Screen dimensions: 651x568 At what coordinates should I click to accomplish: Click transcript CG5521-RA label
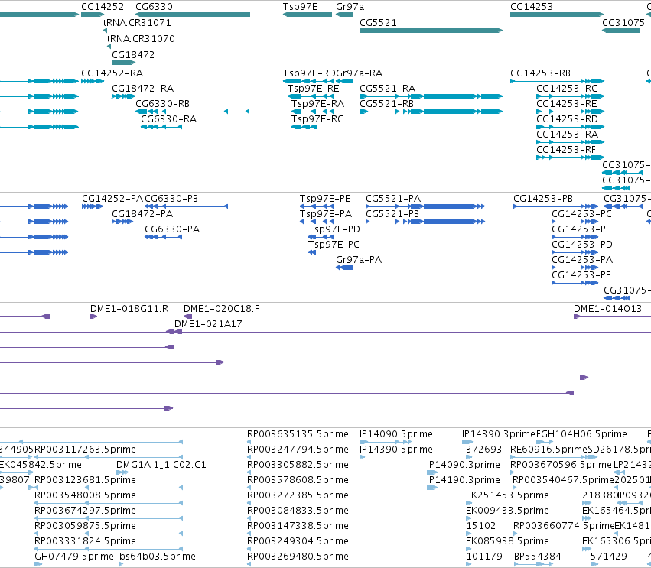(387, 89)
